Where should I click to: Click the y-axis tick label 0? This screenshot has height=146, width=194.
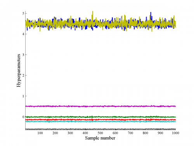pyautogui.click(x=23, y=117)
